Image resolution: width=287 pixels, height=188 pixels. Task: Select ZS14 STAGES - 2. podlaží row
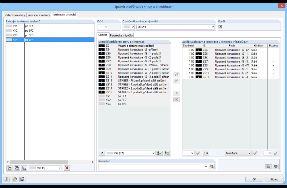click(x=134, y=88)
